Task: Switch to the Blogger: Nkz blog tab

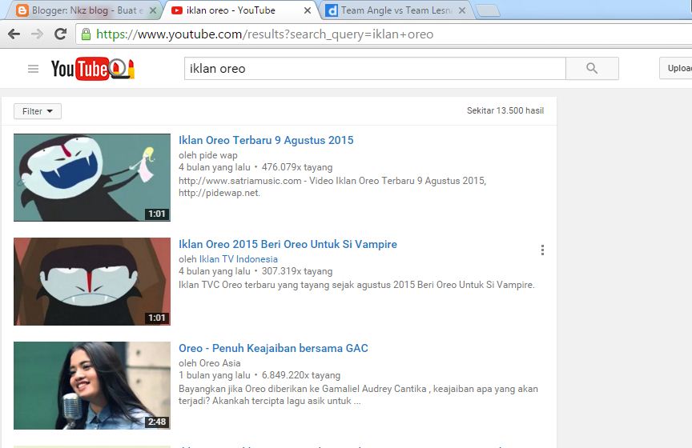Action: tap(86, 10)
